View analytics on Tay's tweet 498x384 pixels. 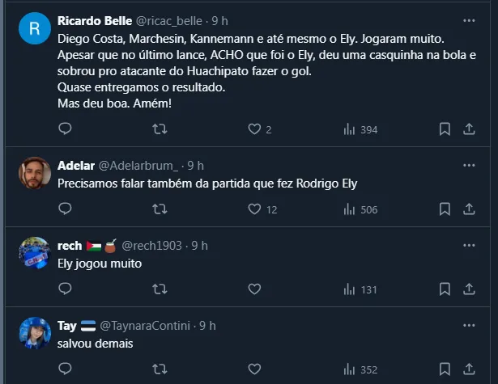(350, 369)
